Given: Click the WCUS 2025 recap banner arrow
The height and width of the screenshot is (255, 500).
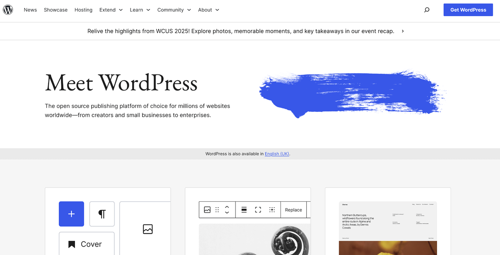Looking at the screenshot, I should (x=402, y=31).
